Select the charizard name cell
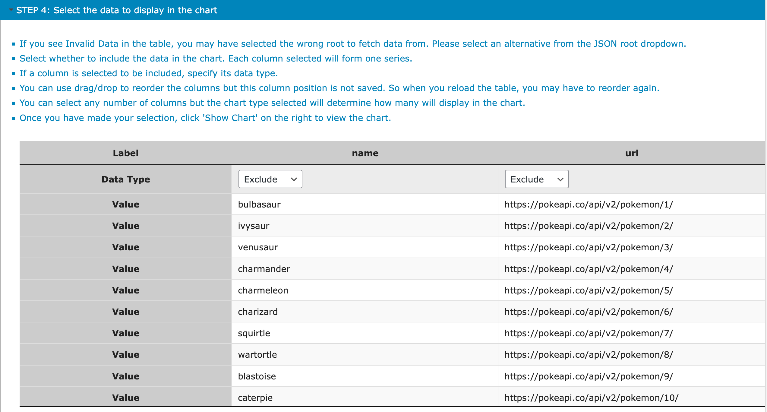The image size is (767, 412). pos(258,312)
